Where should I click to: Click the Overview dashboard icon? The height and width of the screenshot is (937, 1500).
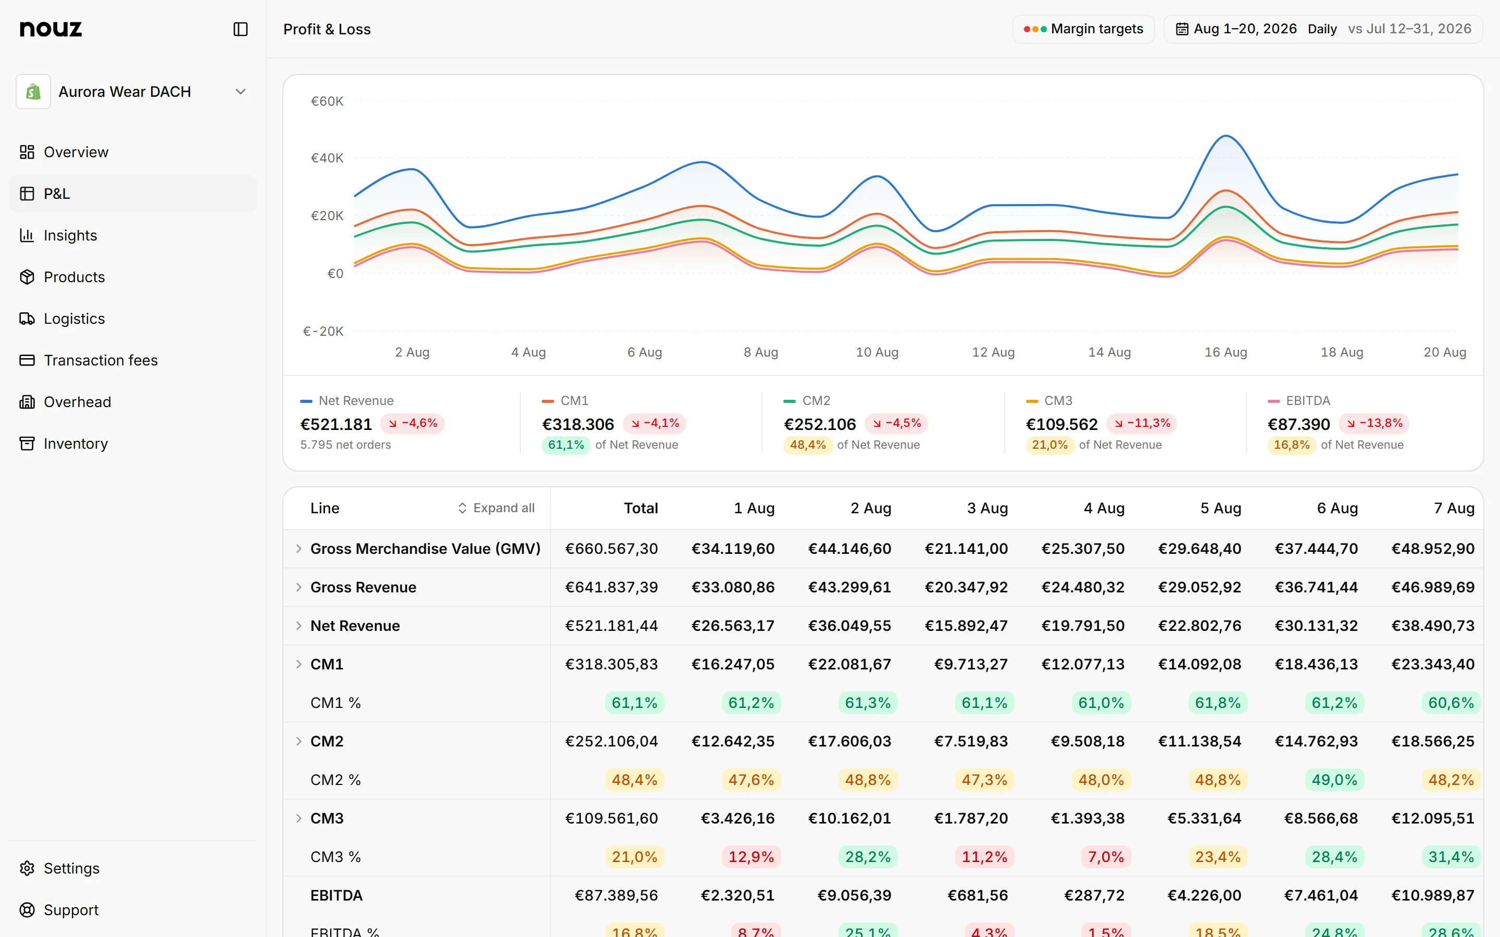27,152
